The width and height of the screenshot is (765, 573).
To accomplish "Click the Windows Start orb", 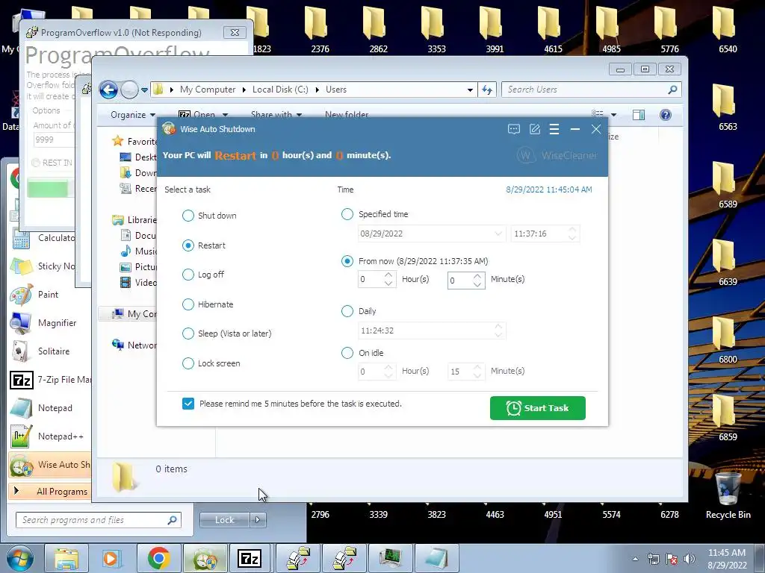I will tap(19, 558).
